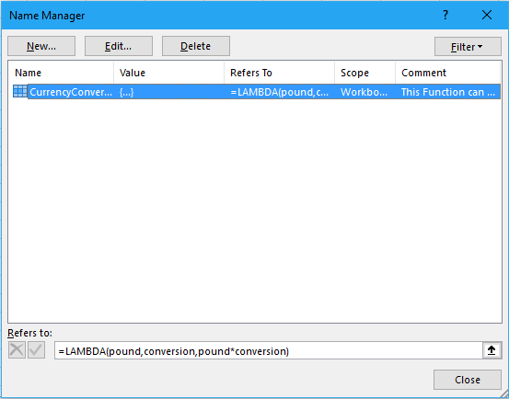This screenshot has height=399, width=509.
Task: Click the Workbo... scope cell
Action: pyautogui.click(x=364, y=92)
